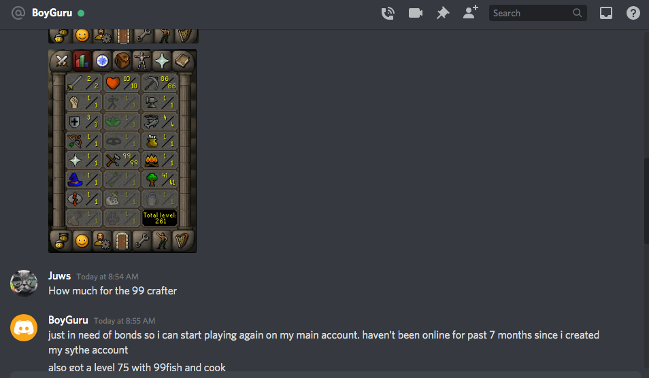Click the search messages field

(x=537, y=13)
